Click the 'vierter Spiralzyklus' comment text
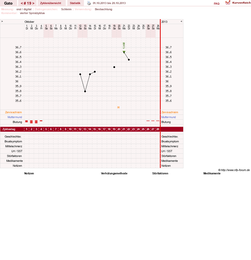This screenshot has width=251, height=260. point(32,13)
